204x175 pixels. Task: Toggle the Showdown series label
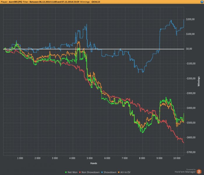point(110,172)
